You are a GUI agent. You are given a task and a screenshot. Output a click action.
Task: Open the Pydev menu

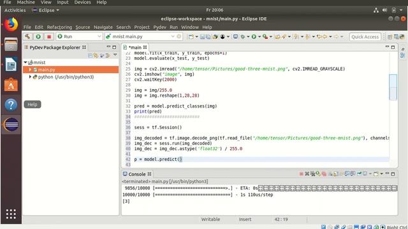click(x=159, y=27)
